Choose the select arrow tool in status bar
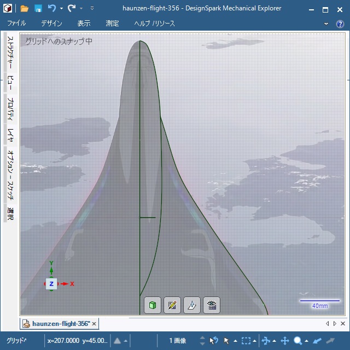 click(x=226, y=341)
